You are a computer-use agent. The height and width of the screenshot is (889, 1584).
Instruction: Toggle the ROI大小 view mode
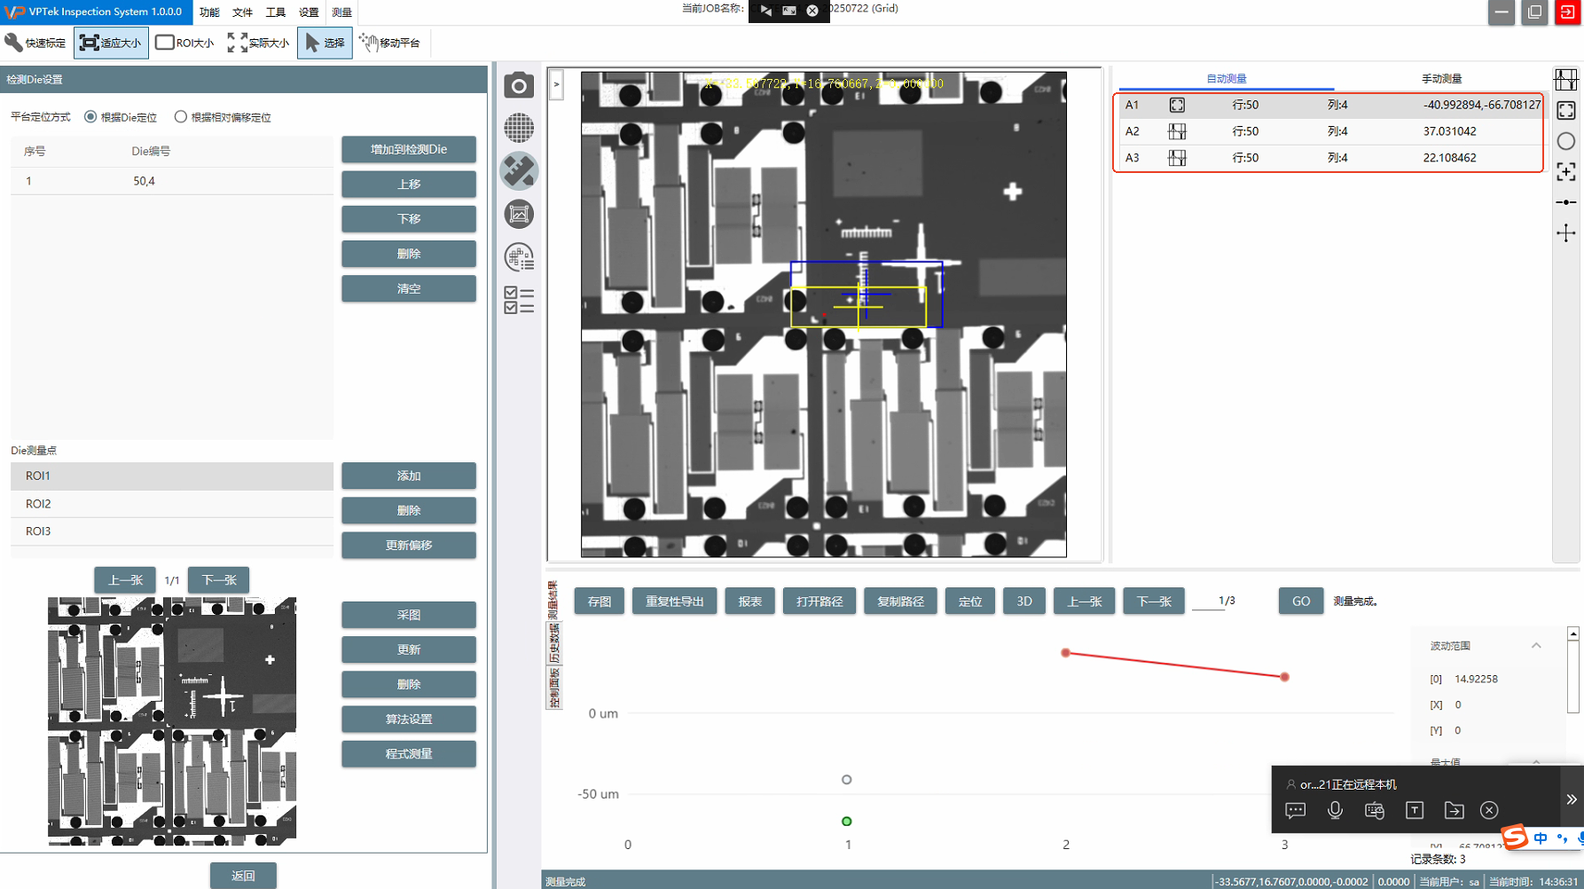pyautogui.click(x=184, y=43)
